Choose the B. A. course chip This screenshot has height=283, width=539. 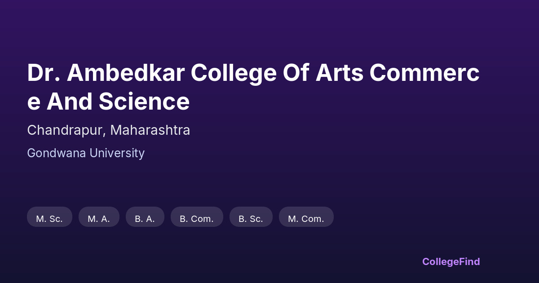(145, 218)
